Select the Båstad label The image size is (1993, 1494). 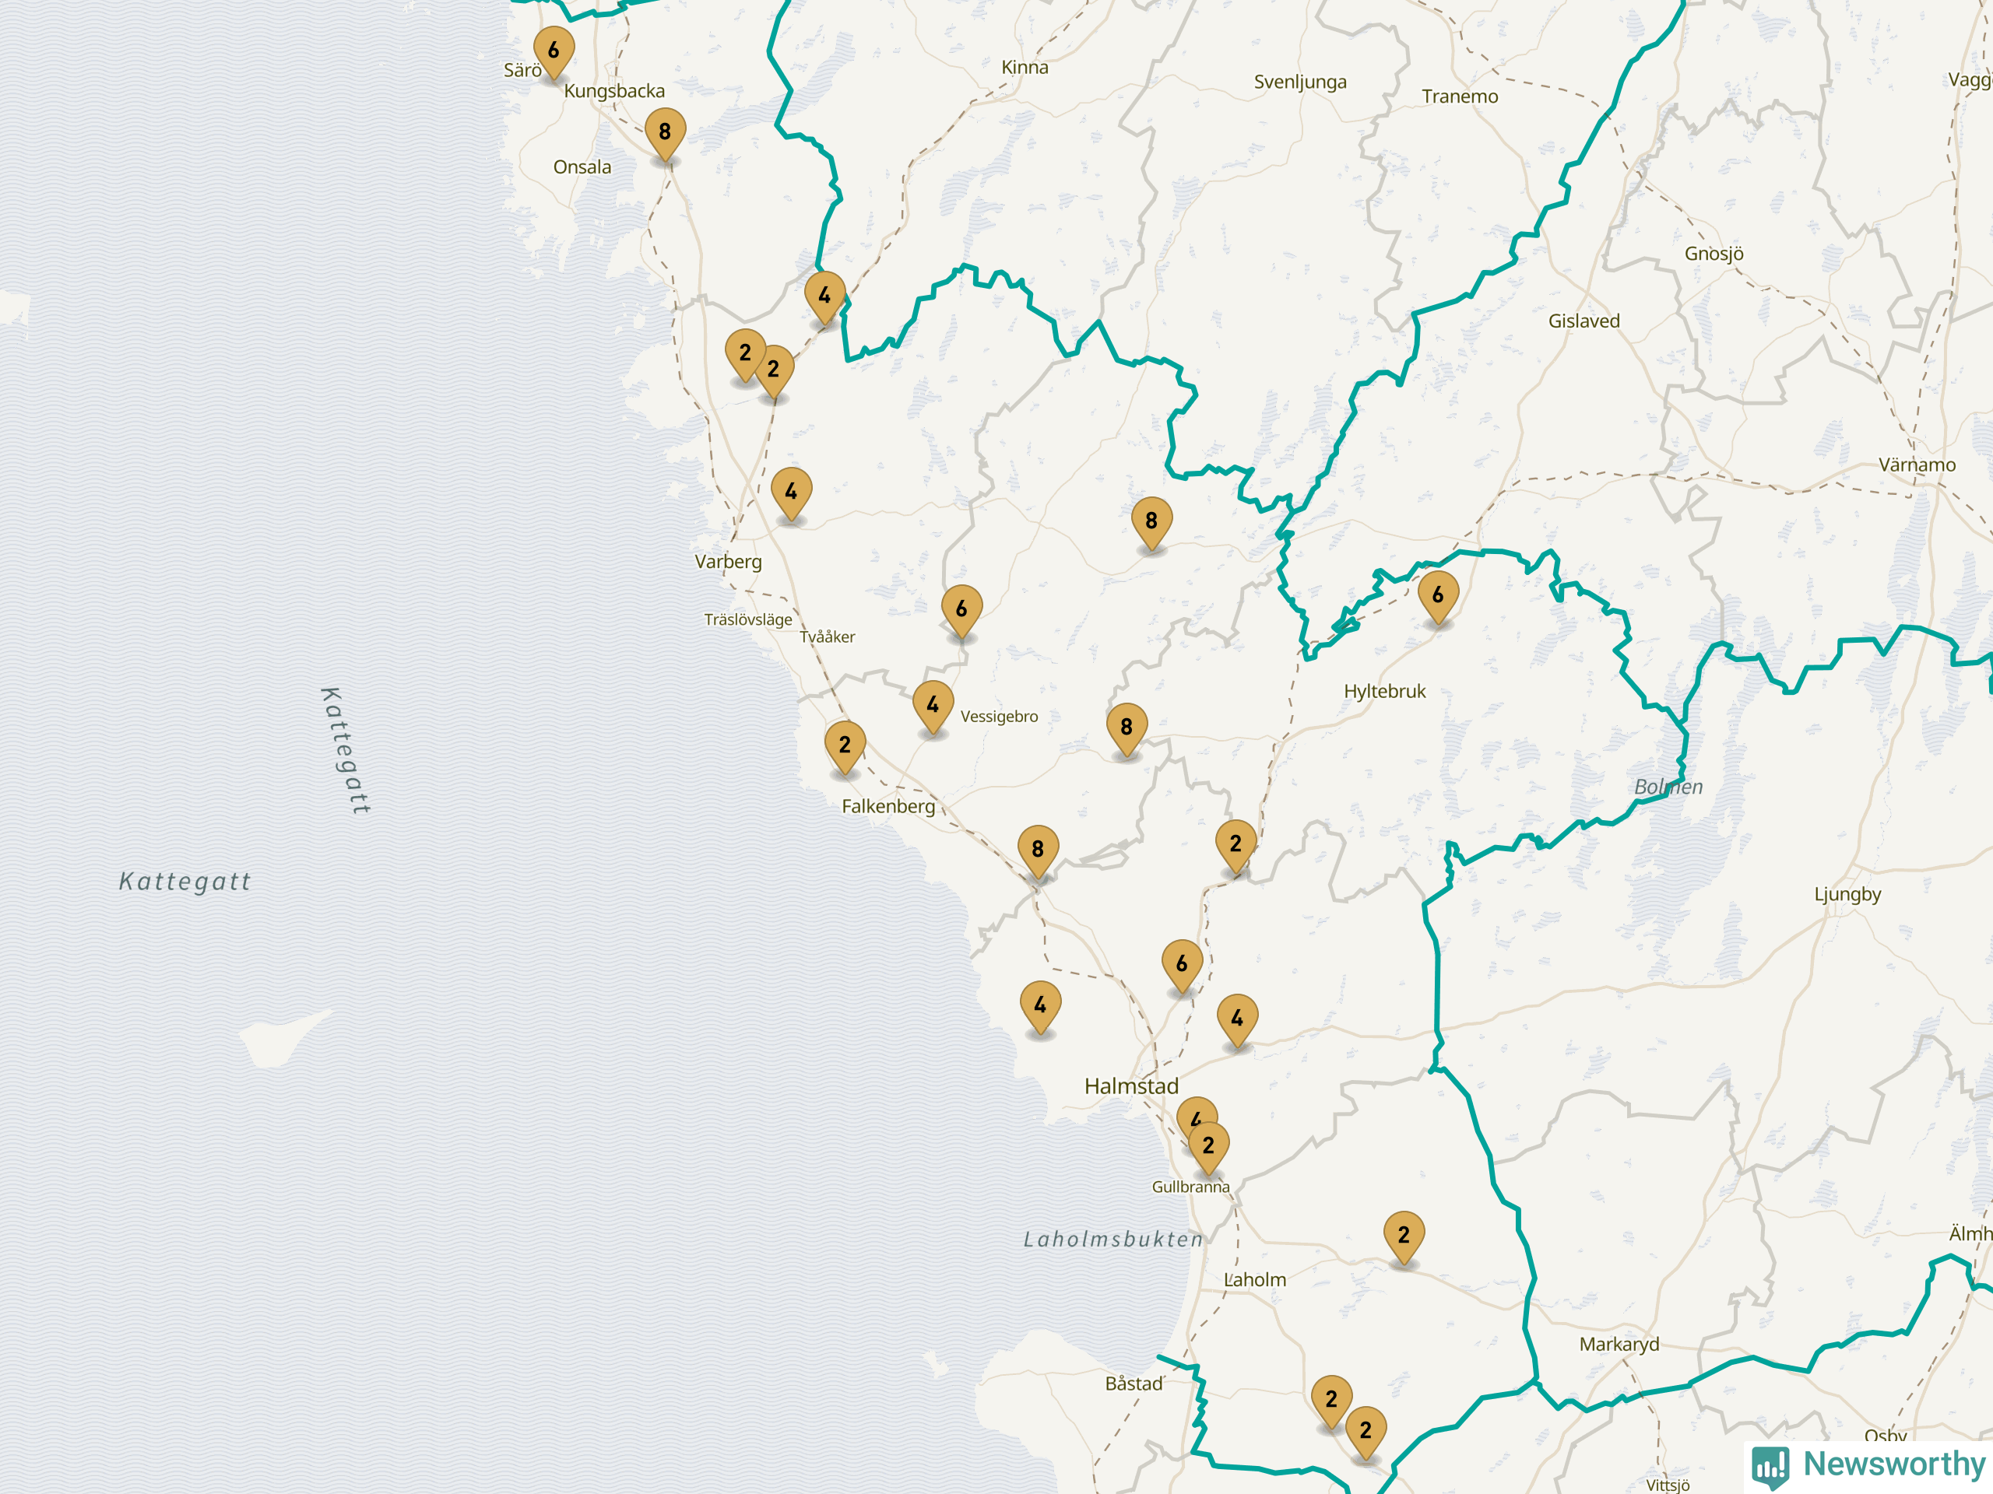tap(1134, 1384)
